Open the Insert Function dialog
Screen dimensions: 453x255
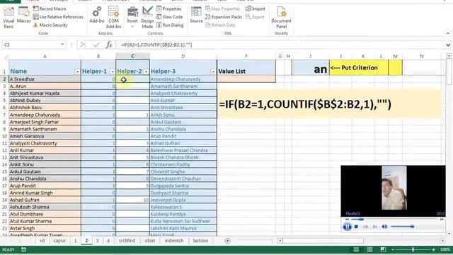point(109,45)
